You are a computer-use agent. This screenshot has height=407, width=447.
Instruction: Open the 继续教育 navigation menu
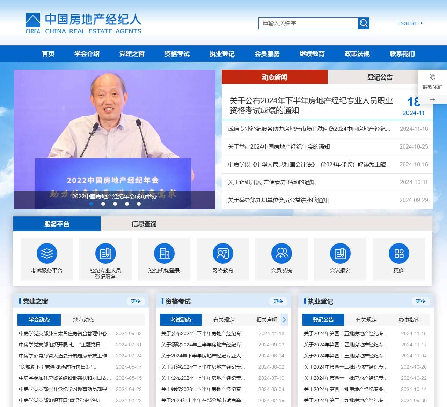(x=312, y=54)
